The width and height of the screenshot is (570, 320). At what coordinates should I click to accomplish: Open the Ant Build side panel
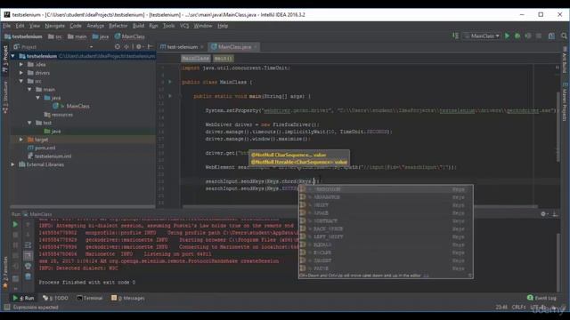coord(565,60)
